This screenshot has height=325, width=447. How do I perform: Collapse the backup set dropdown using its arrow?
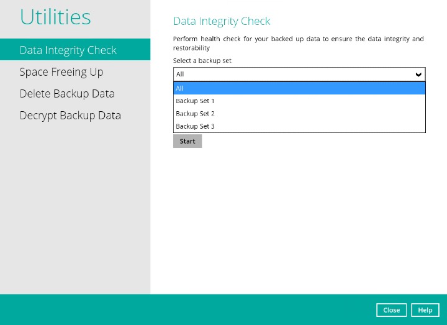418,75
